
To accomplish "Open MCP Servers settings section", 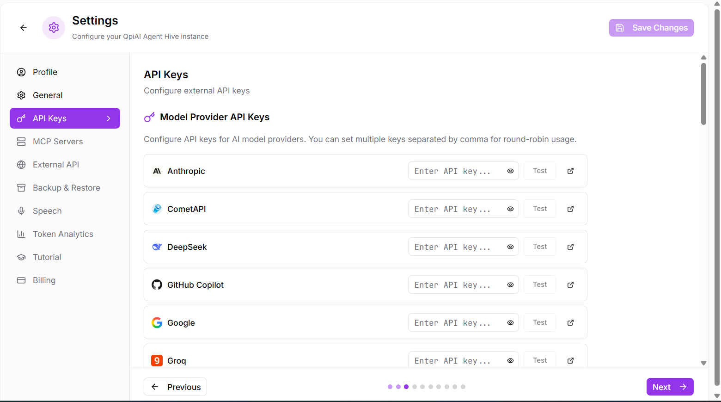I will pos(58,142).
